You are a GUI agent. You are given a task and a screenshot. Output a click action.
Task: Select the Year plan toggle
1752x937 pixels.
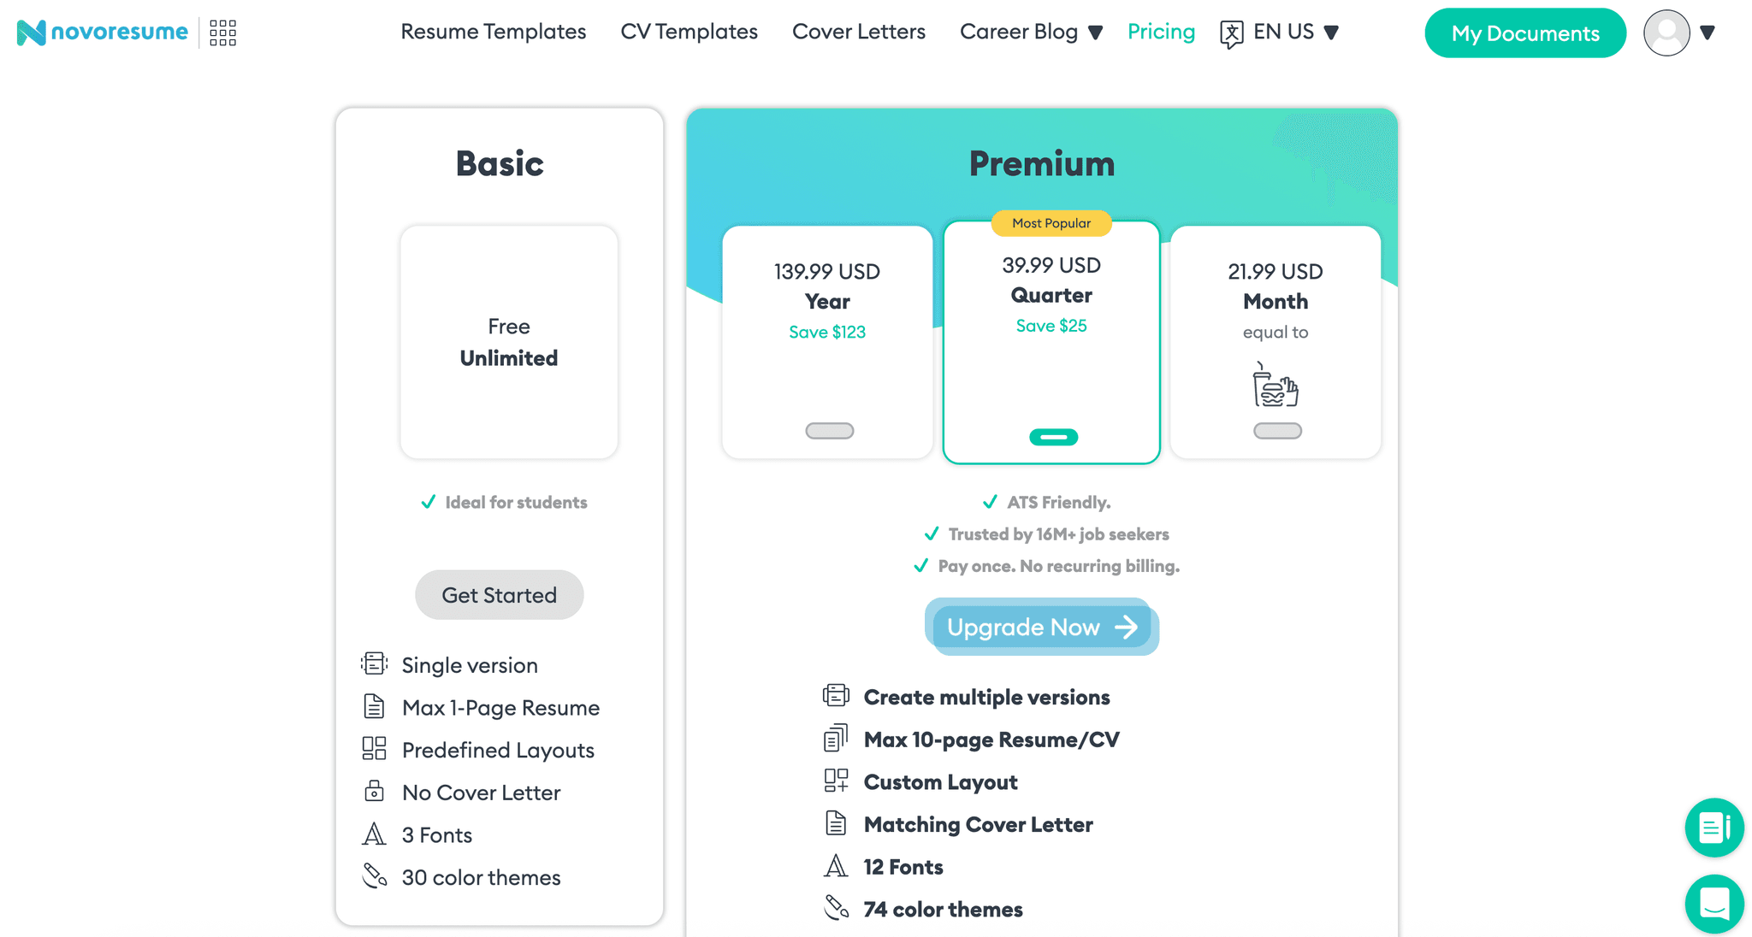829,431
